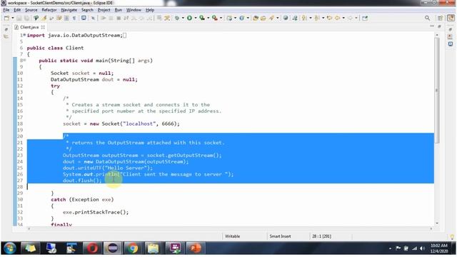
Task: Open the File menu
Action: click(6, 10)
